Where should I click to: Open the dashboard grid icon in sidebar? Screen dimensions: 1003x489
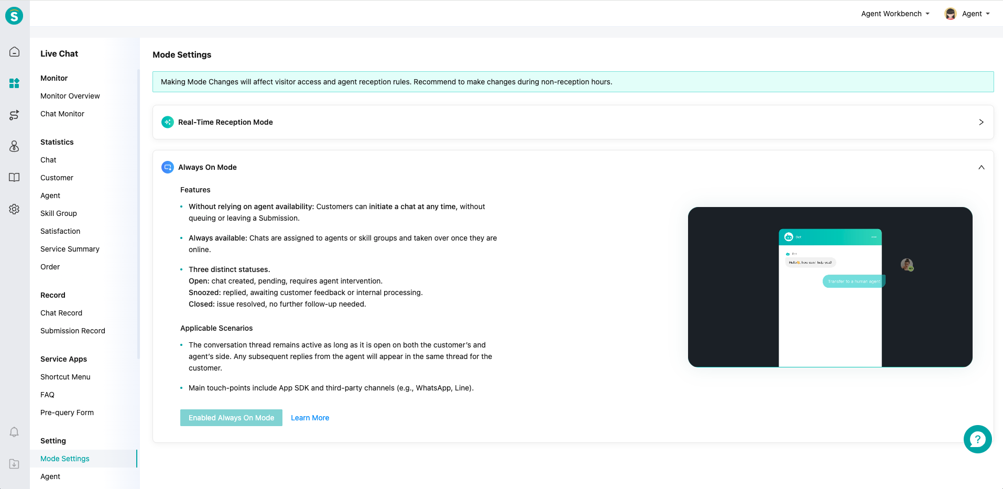tap(14, 83)
